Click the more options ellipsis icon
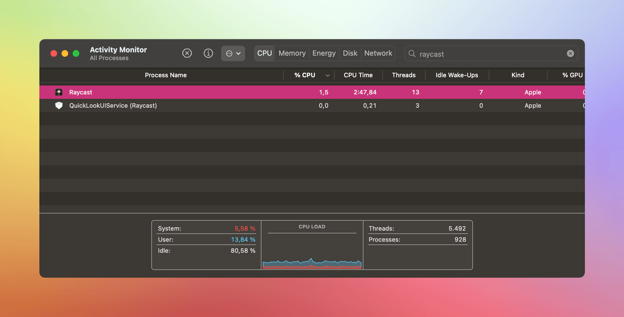The height and width of the screenshot is (317, 624). click(229, 53)
